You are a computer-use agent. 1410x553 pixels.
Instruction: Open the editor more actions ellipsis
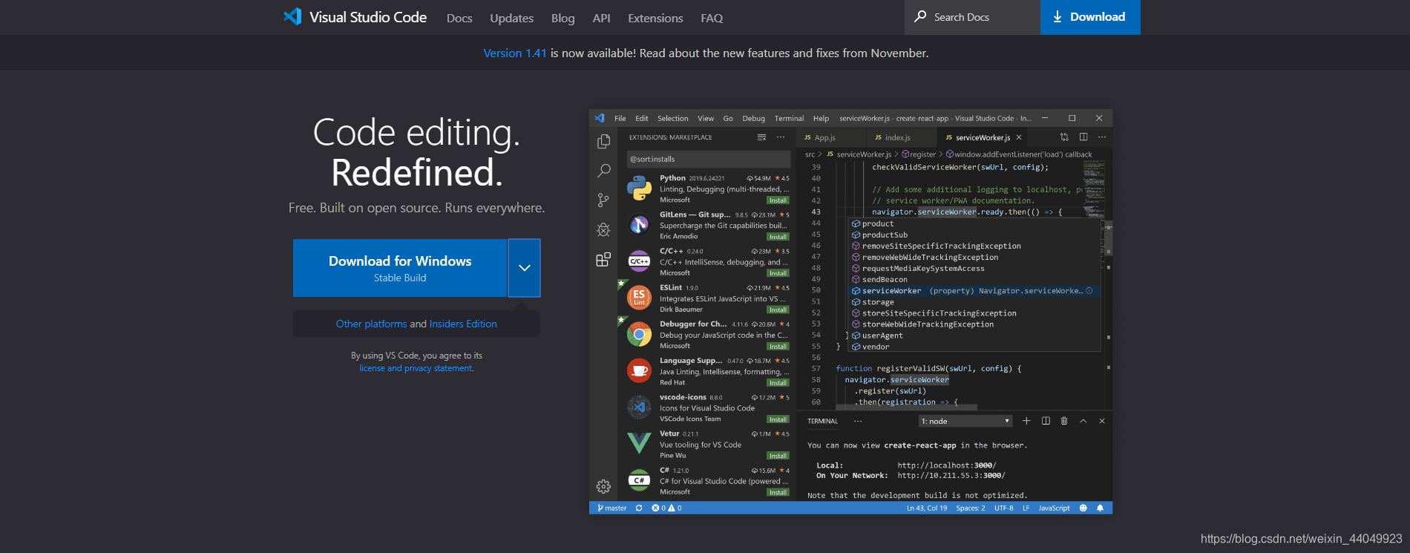pos(1102,137)
